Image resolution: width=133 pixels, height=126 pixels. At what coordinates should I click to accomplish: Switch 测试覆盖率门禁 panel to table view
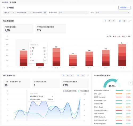tap(83, 76)
